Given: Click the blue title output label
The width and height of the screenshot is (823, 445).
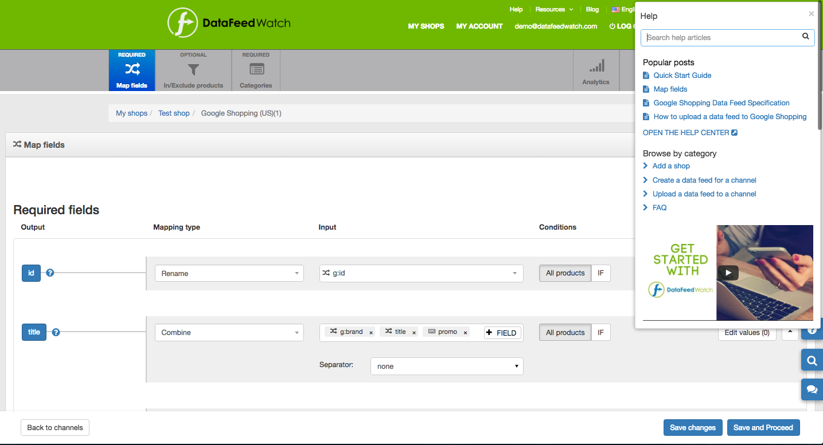Looking at the screenshot, I should click(x=34, y=332).
